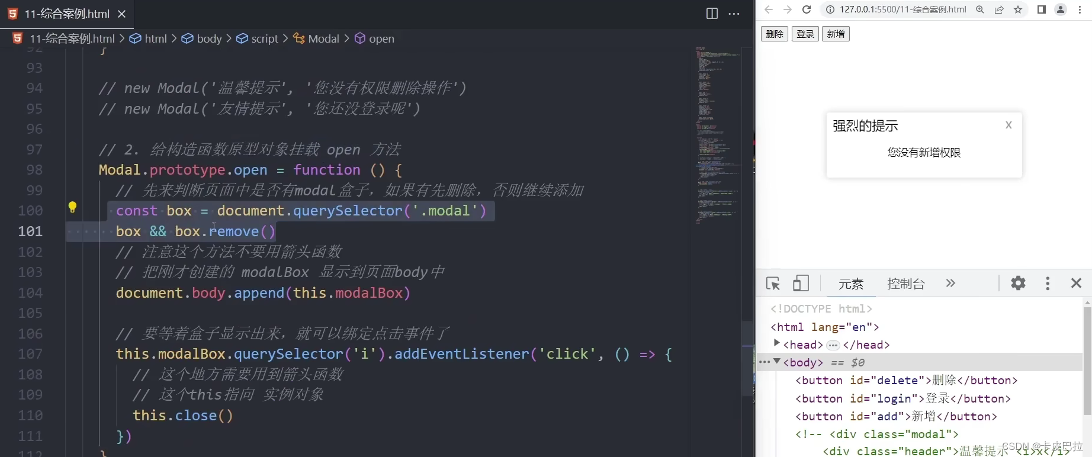Click document.body.append on line 104

[x=200, y=293]
